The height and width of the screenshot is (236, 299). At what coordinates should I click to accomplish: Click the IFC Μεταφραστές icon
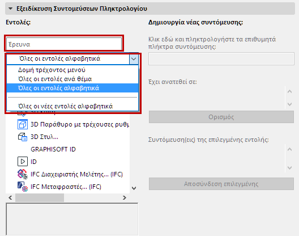pyautogui.click(x=23, y=187)
